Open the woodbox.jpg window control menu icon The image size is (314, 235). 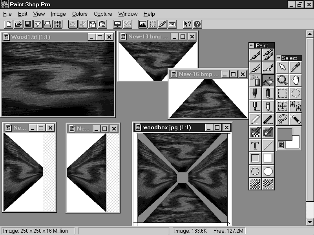pyautogui.click(x=138, y=127)
